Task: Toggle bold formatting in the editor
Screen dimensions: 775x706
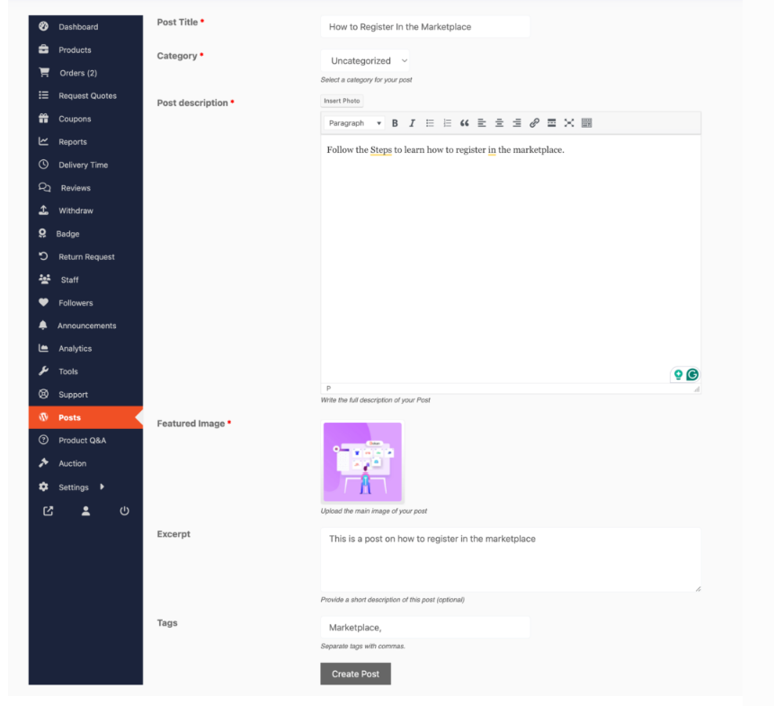Action: (x=395, y=123)
